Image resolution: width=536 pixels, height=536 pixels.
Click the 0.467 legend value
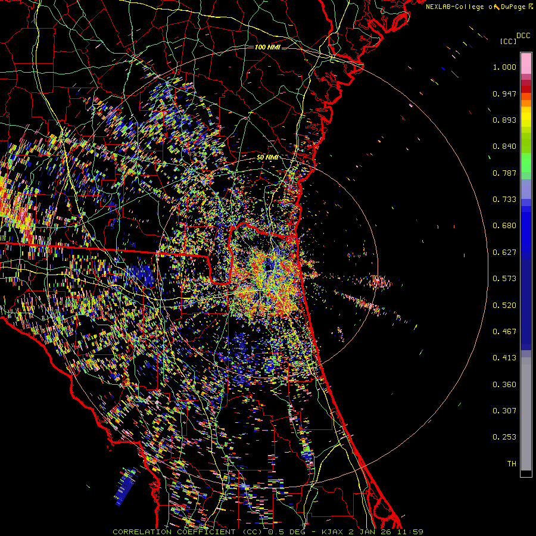click(504, 332)
